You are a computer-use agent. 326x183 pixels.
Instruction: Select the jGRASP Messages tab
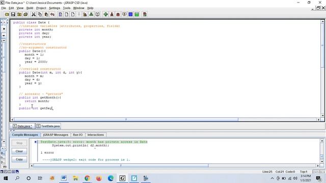(x=56, y=135)
